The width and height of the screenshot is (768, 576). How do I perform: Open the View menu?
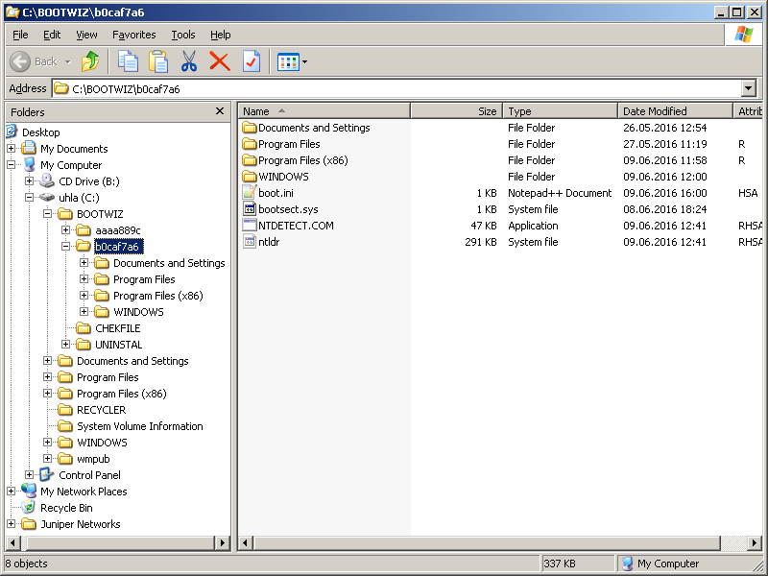(x=86, y=35)
